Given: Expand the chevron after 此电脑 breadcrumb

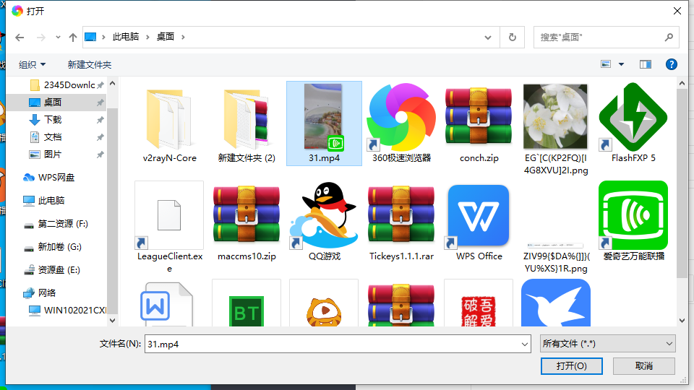Looking at the screenshot, I should 147,37.
